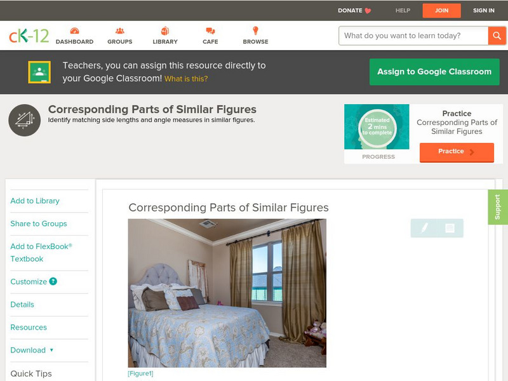Click Sign In in top bar
This screenshot has height=381, width=508.
(x=484, y=10)
